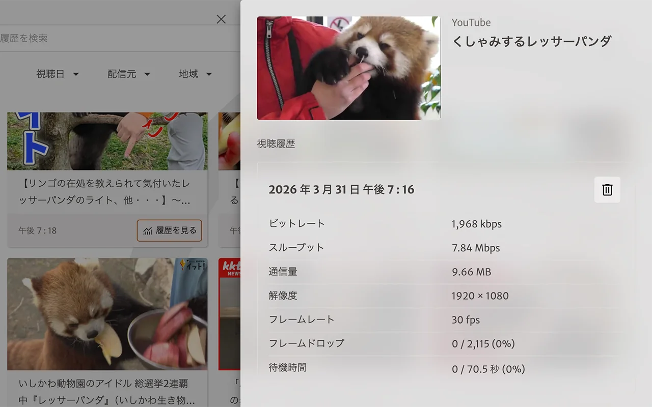Expand the 地域 filter dropdown

tap(195, 74)
